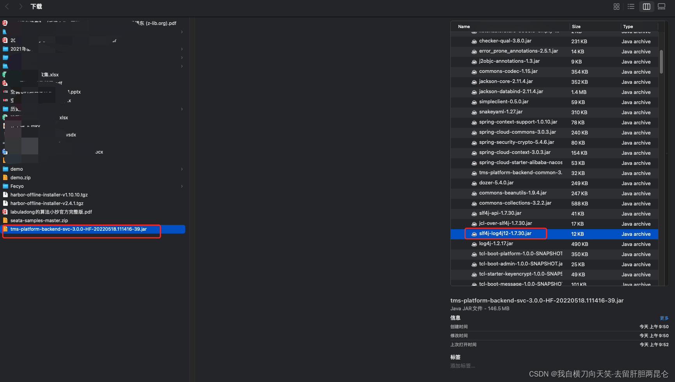The image size is (675, 382).
Task: Select slf4j-log4j12-1.7.30.jar in the archive list
Action: (554, 234)
